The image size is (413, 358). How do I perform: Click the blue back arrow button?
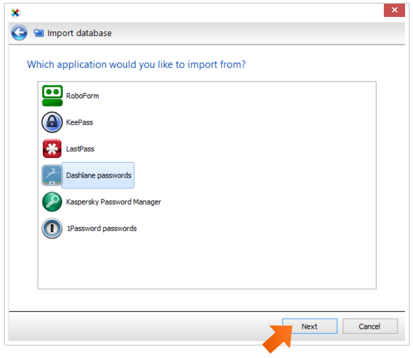(19, 33)
